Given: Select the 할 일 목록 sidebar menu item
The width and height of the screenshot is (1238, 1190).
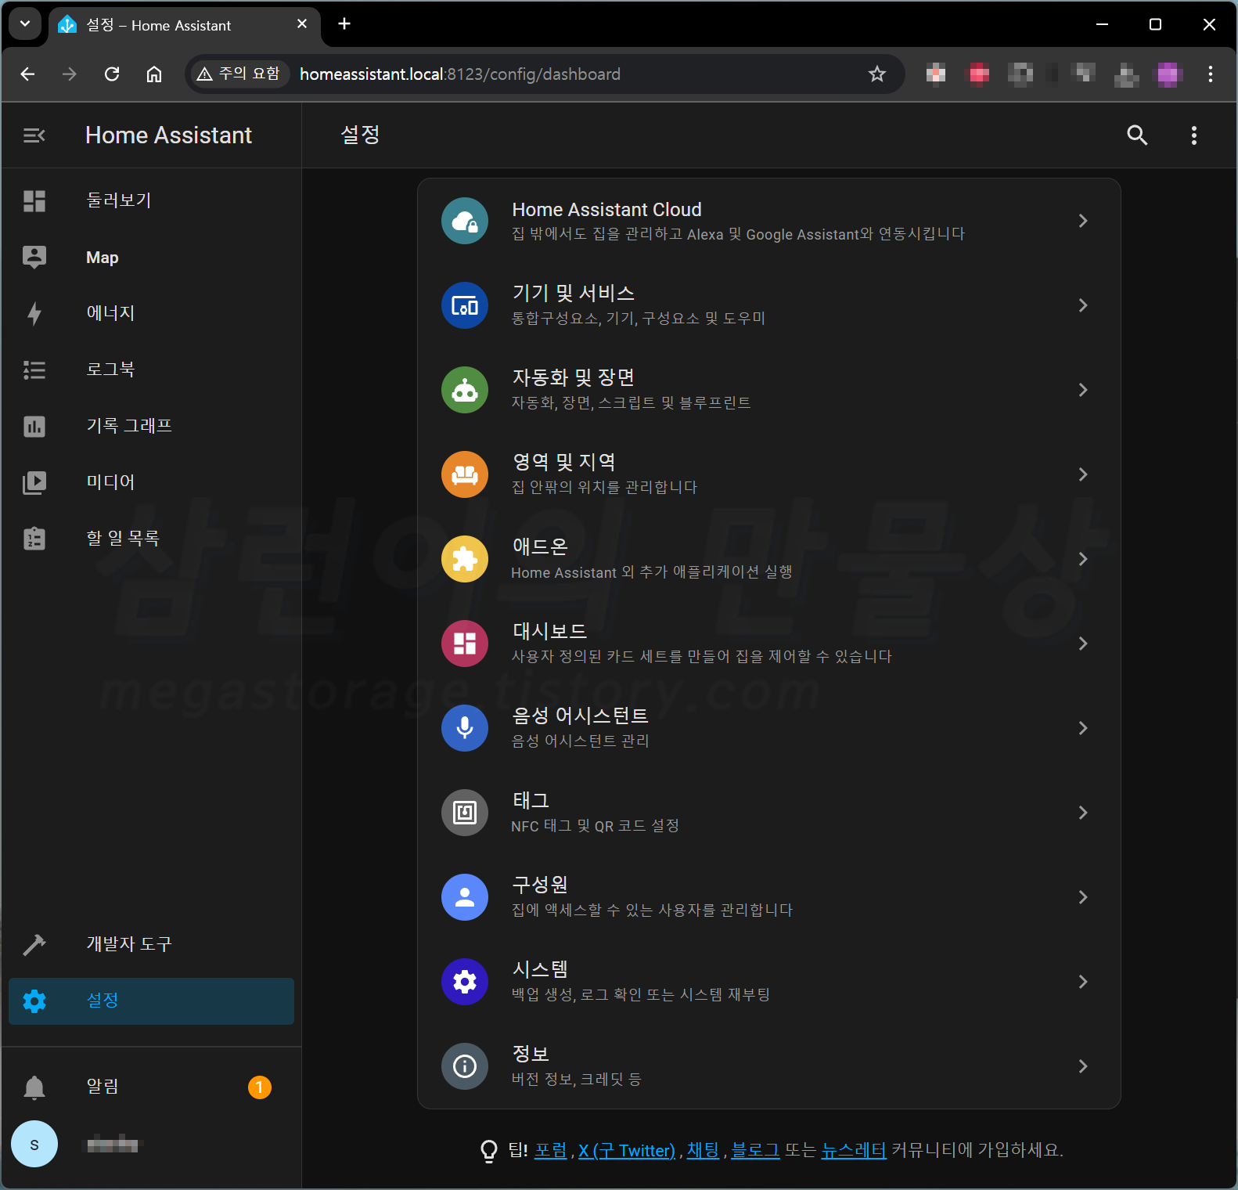Looking at the screenshot, I should (151, 539).
